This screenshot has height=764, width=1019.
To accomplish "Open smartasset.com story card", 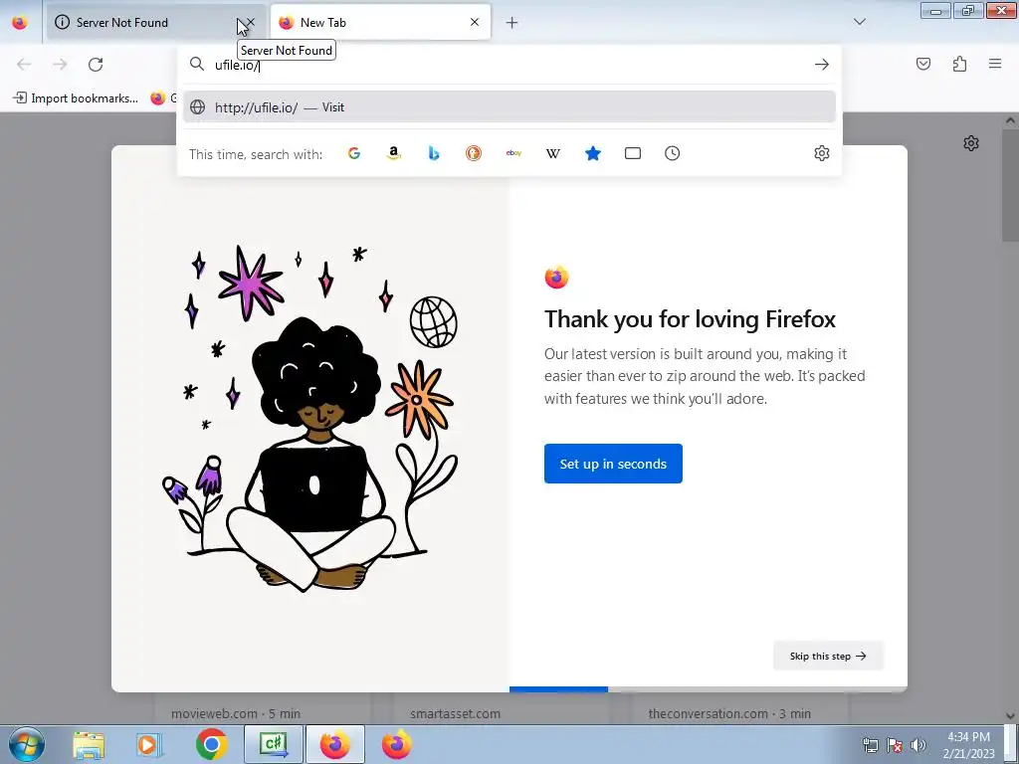I will point(502,708).
